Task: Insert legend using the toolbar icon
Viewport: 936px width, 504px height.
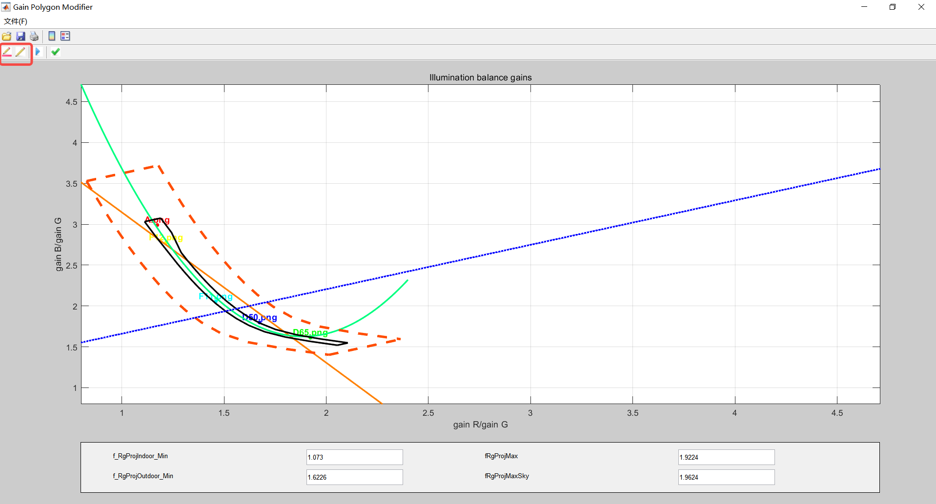Action: point(65,36)
